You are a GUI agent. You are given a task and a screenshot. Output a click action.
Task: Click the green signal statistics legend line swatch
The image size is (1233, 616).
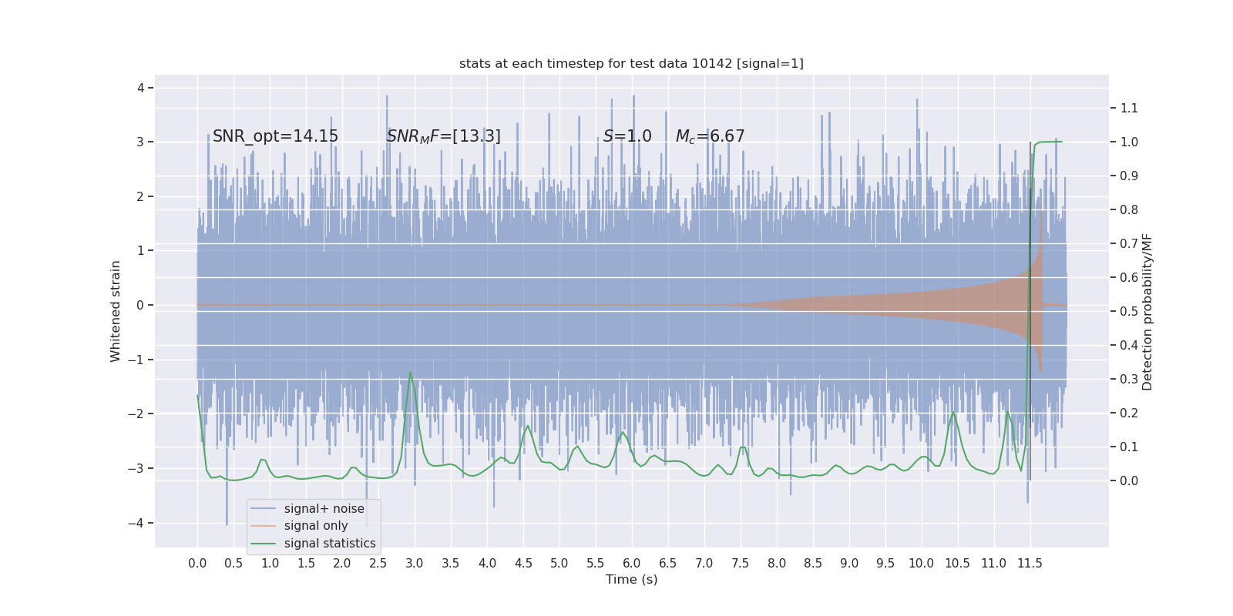[x=264, y=544]
